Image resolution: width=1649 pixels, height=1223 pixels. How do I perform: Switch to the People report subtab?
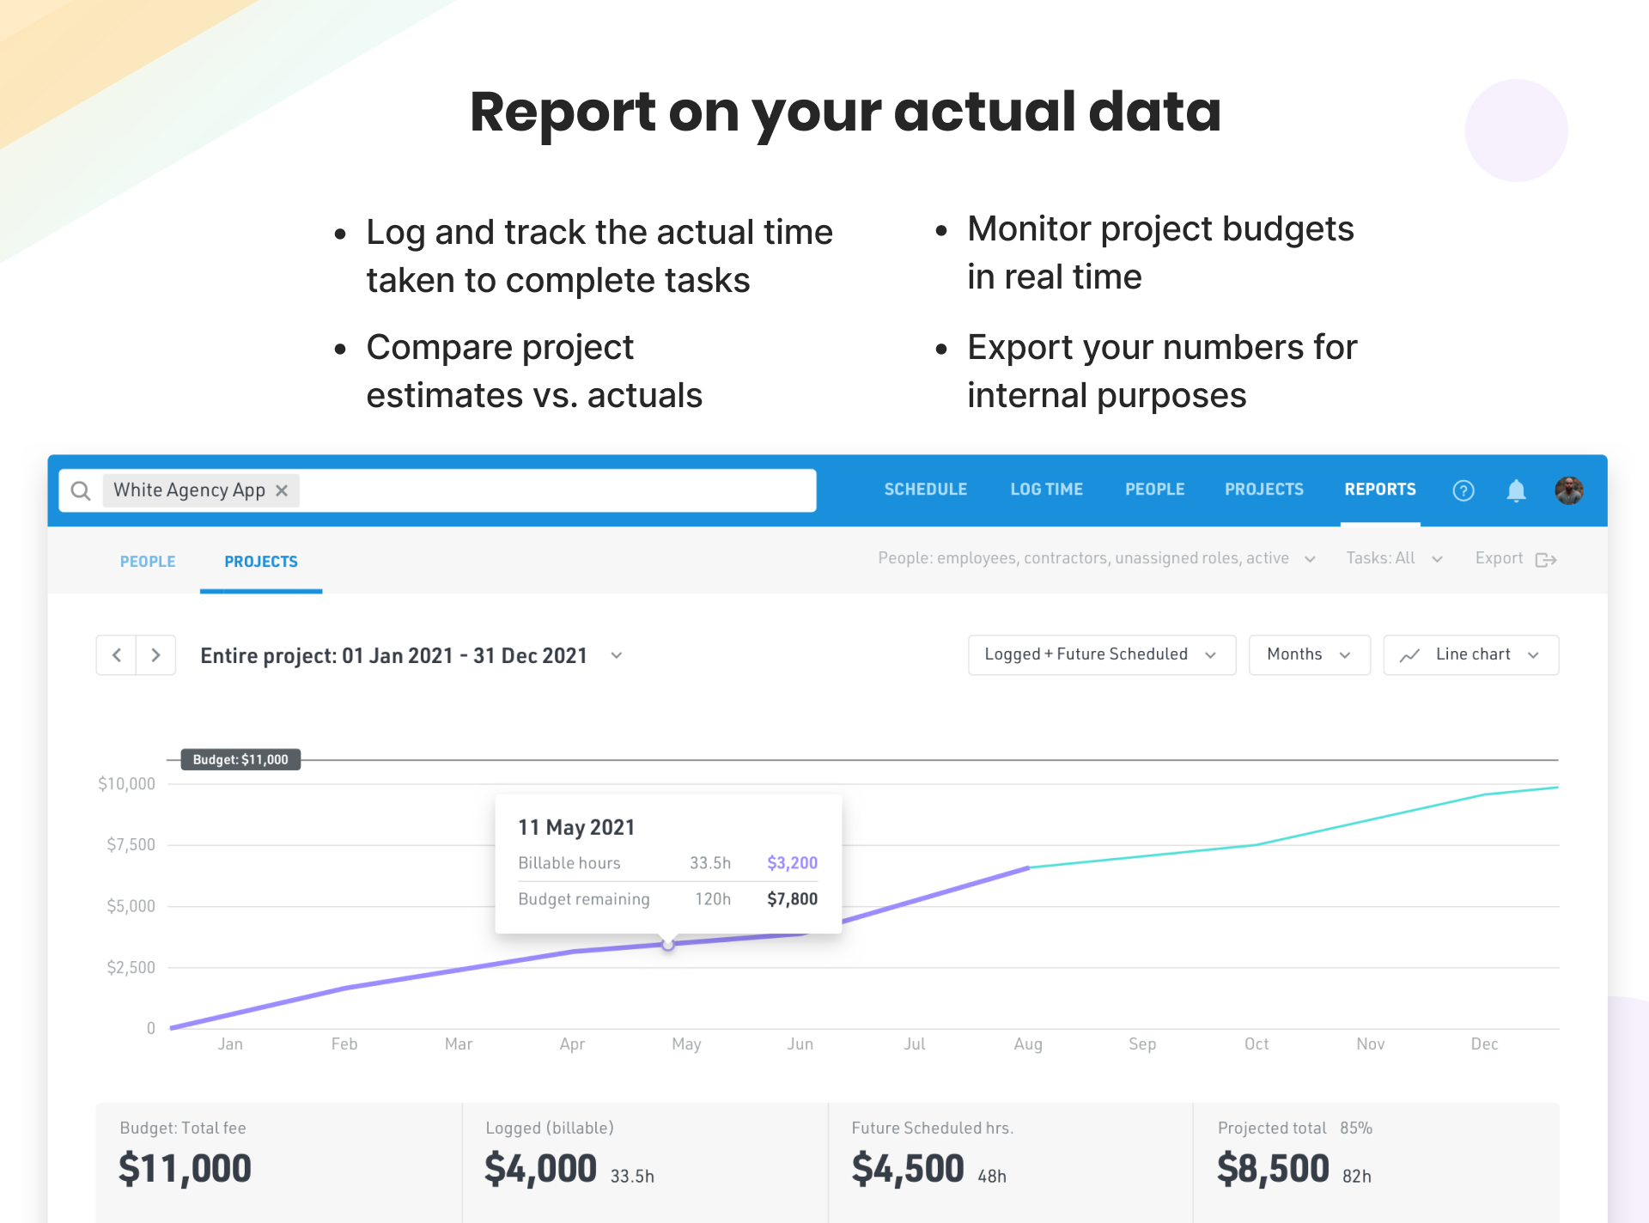tap(148, 562)
